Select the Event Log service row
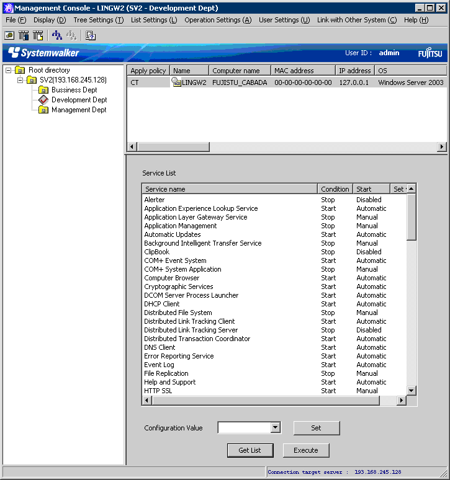Screen dimensions: 450x480 coord(274,365)
